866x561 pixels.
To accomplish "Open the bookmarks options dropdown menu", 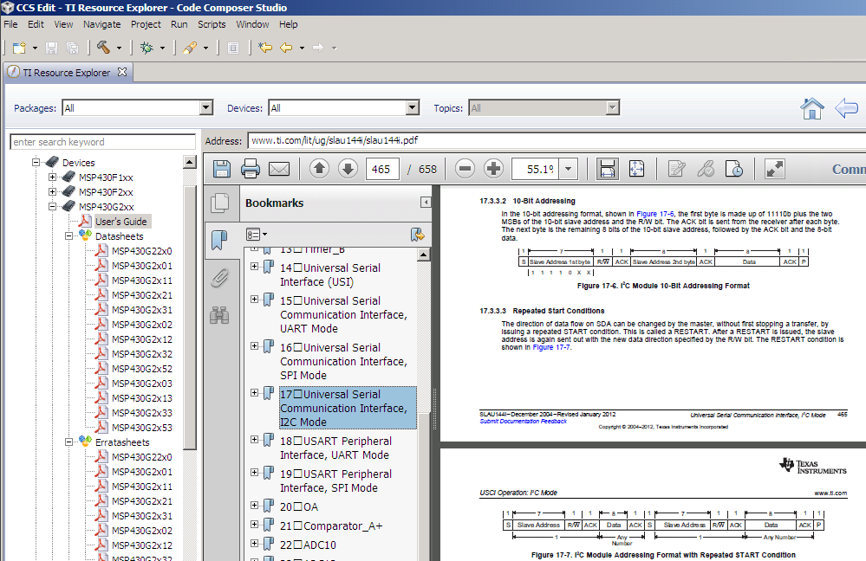I will pyautogui.click(x=257, y=235).
